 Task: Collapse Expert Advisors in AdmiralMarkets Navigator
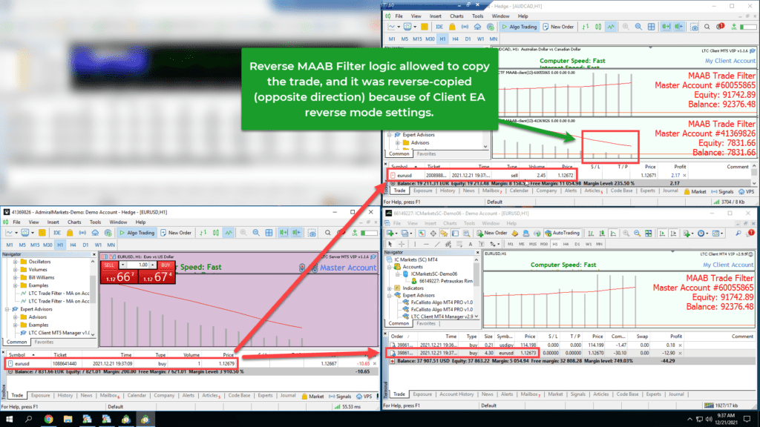(x=7, y=309)
